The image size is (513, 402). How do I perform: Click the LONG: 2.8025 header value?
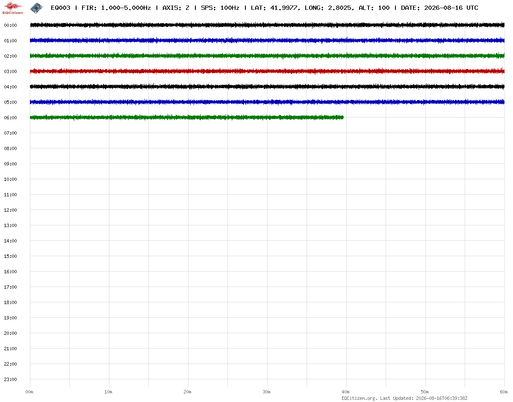(x=327, y=8)
